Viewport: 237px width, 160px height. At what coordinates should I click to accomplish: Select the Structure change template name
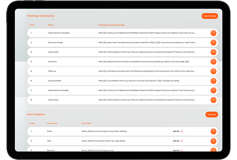tap(55, 42)
